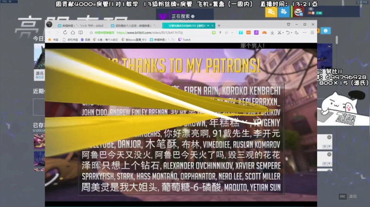This screenshot has height=207, width=370.
Task: Go back in the browser
Action: click(x=50, y=33)
